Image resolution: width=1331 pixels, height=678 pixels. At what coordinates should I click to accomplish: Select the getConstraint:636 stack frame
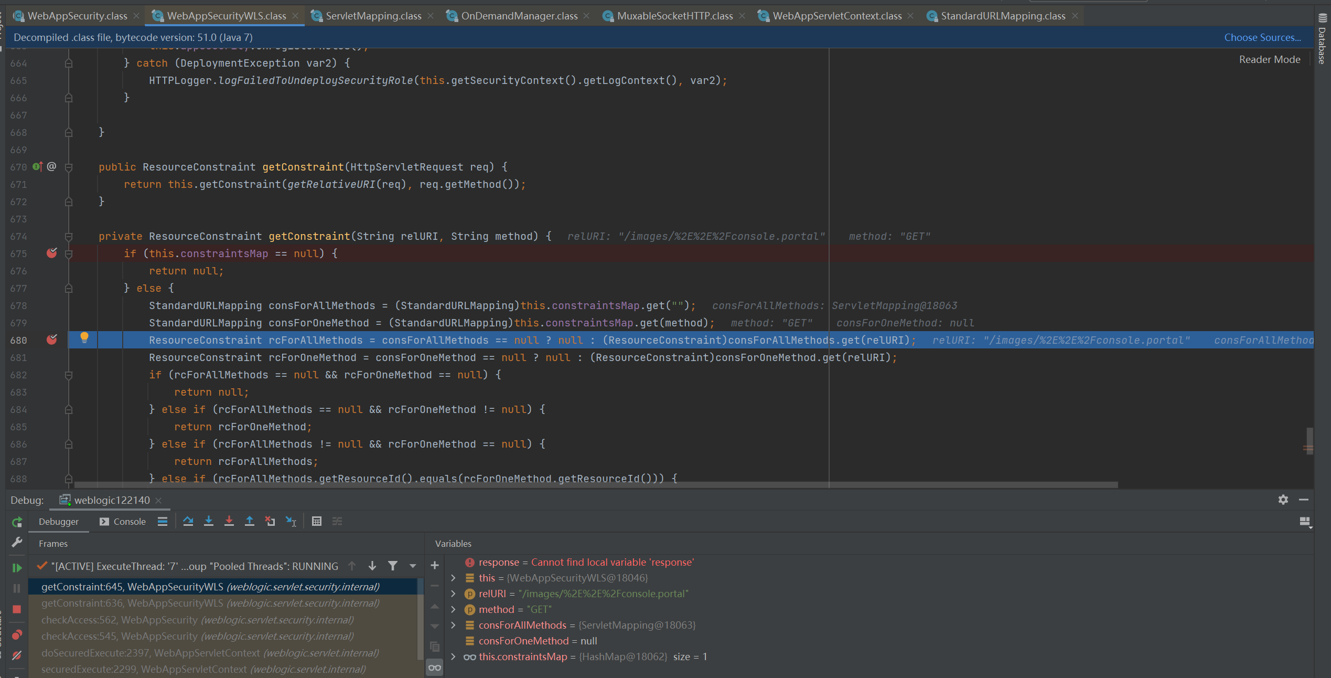223,603
